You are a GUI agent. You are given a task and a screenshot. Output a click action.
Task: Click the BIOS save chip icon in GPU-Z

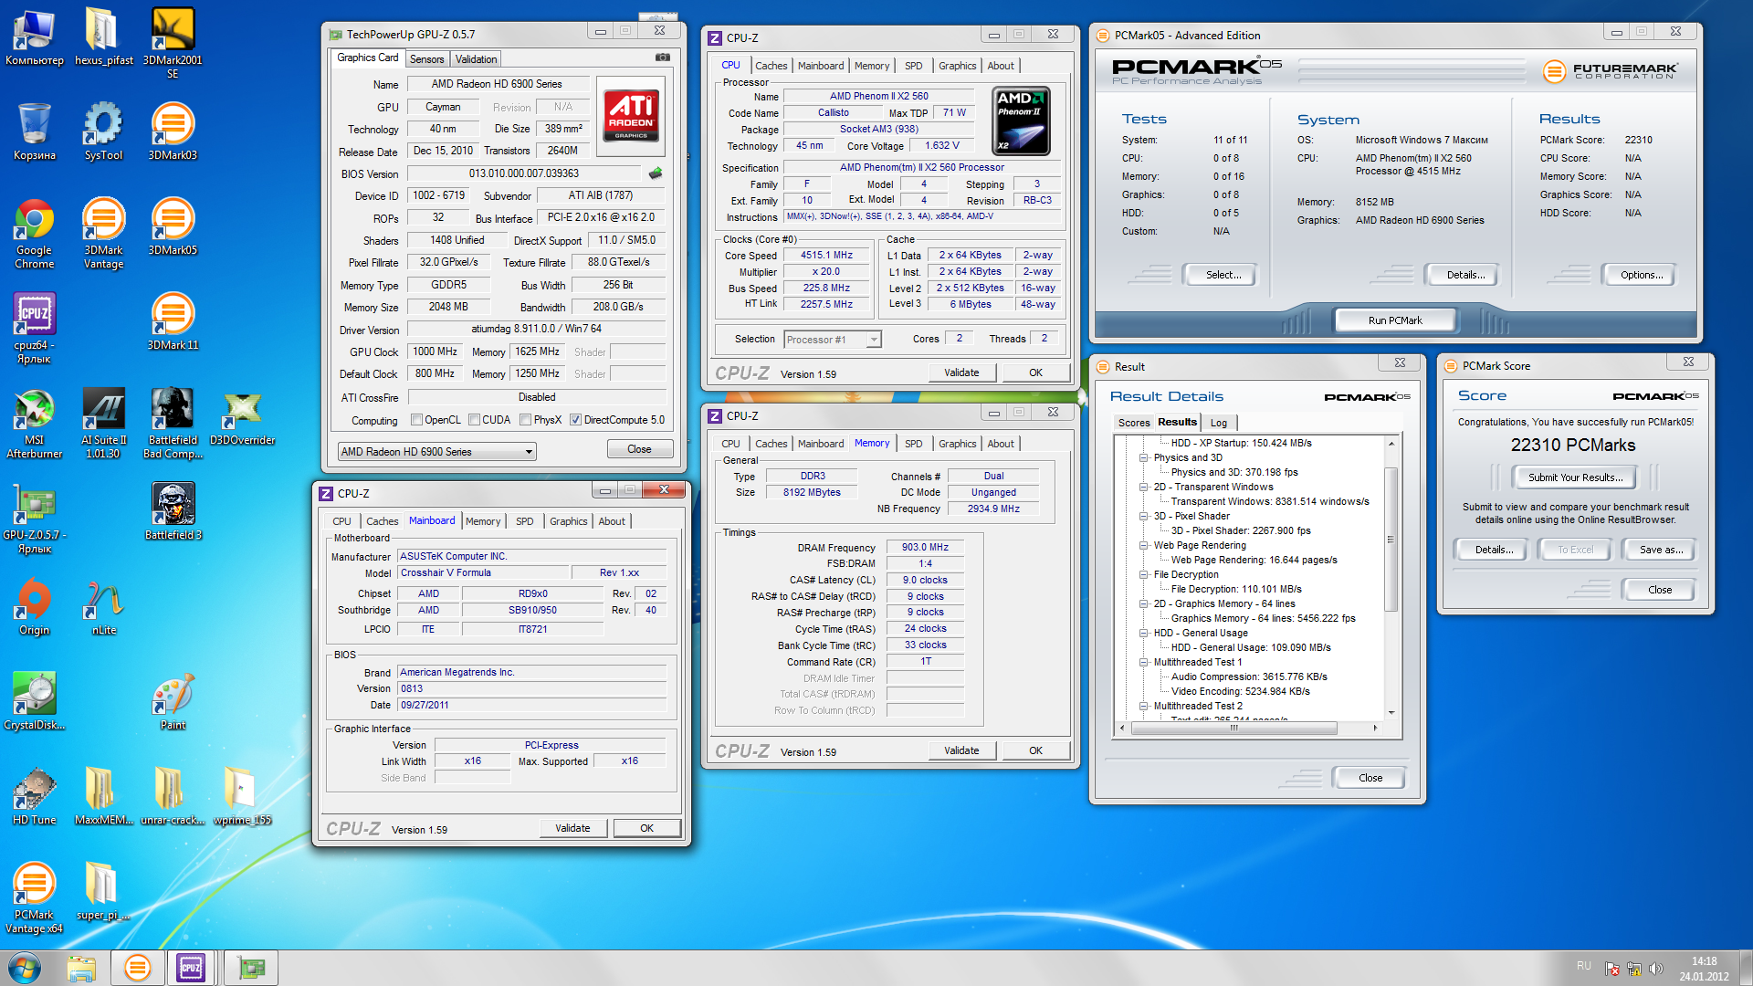click(x=656, y=173)
